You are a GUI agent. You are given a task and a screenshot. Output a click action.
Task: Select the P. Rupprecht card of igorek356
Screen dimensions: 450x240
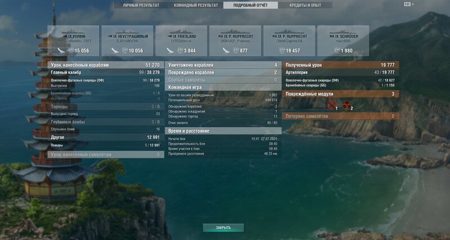[289, 40]
